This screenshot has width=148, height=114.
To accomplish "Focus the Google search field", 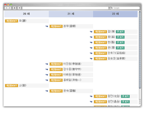I will click(x=125, y=8).
